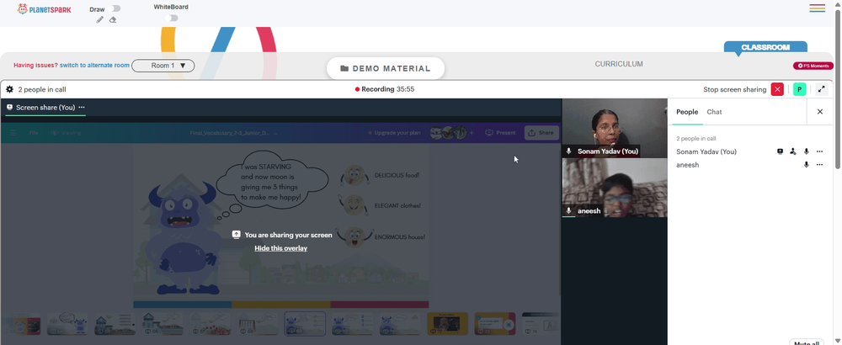Toggle the WhiteBoard switch
Screen dimensions: 842x345
[x=171, y=19]
